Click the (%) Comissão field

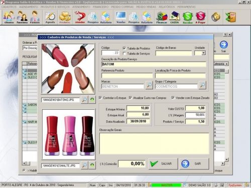tap(132, 164)
